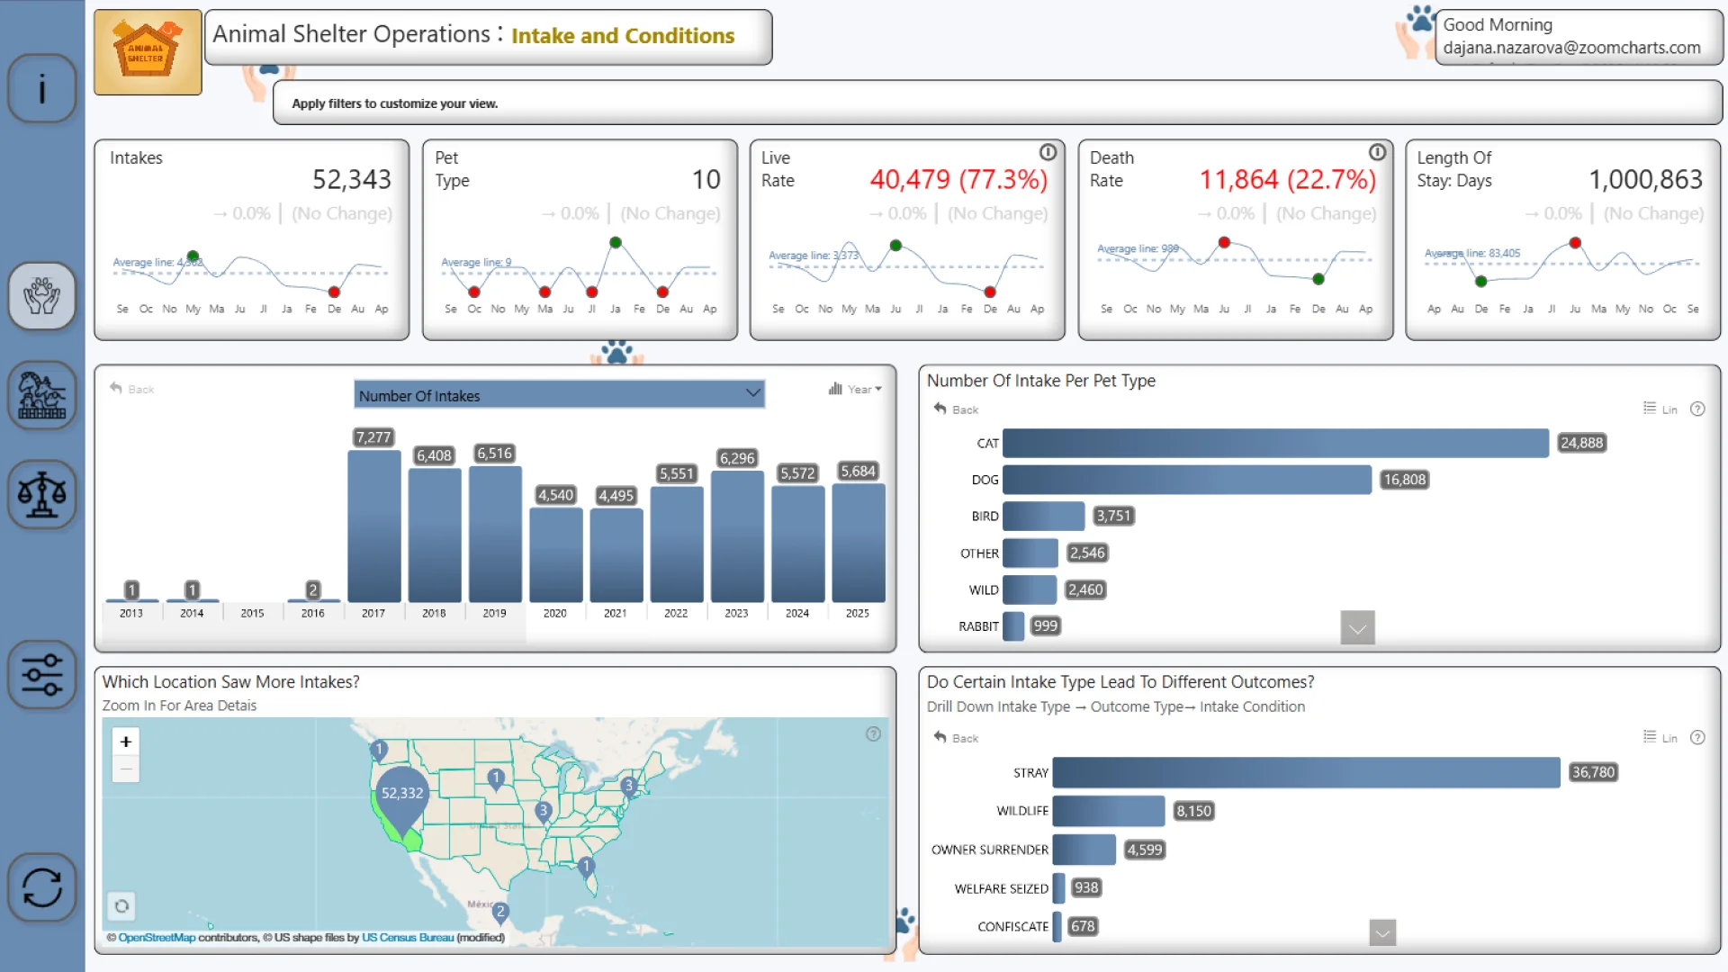The width and height of the screenshot is (1728, 972).
Task: Open the animals behind fence sidebar icon
Action: pos(41,395)
